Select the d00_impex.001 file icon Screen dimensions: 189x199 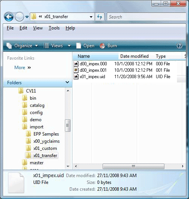pos(76,70)
